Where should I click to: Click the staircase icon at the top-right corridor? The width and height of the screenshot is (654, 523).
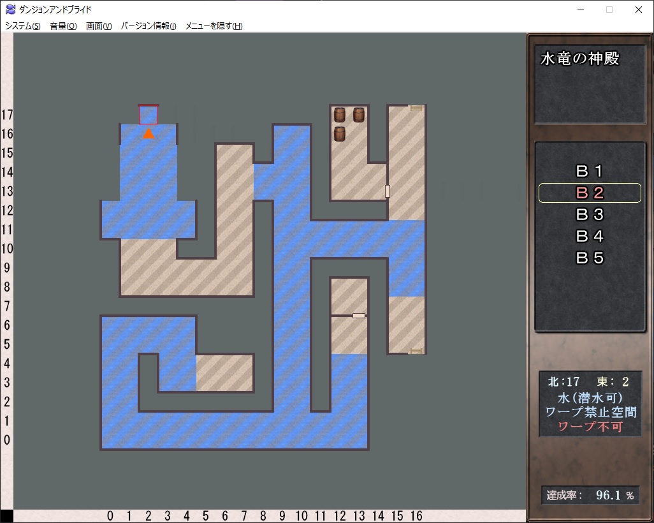pos(416,108)
